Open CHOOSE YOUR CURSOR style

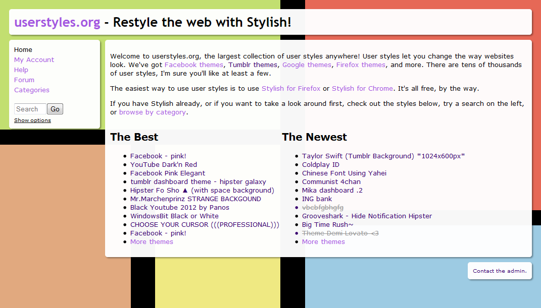click(205, 225)
